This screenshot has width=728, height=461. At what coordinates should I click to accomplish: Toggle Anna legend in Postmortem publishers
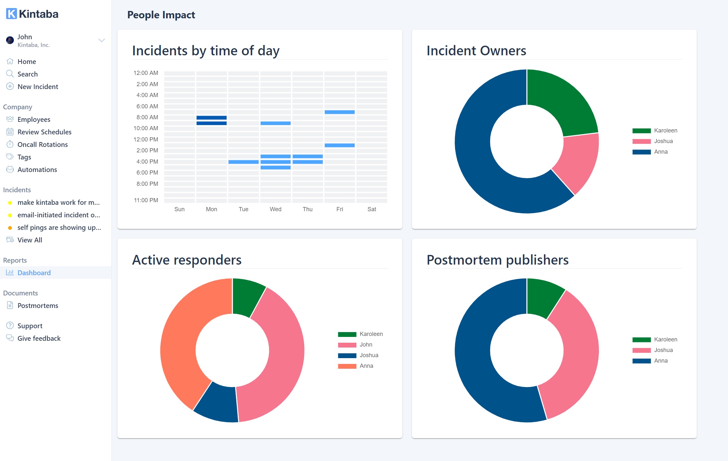tap(660, 361)
